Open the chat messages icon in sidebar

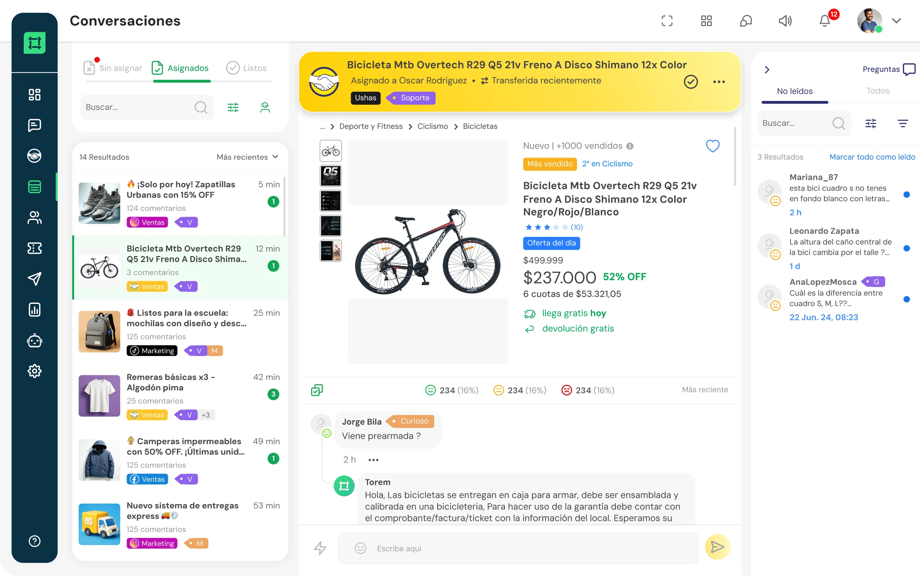(x=34, y=125)
